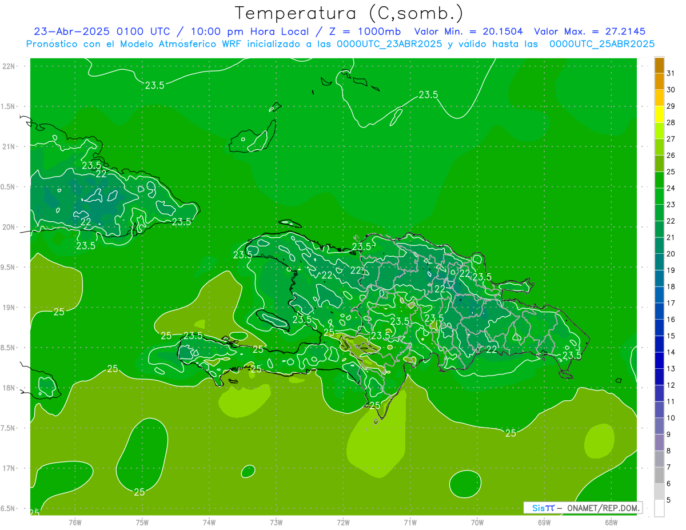Click the longitude label "70W"

(x=477, y=522)
